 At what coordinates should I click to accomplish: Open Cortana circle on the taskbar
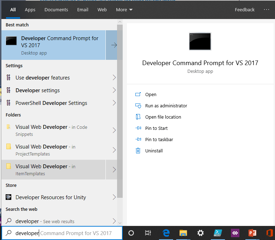pos(131,233)
